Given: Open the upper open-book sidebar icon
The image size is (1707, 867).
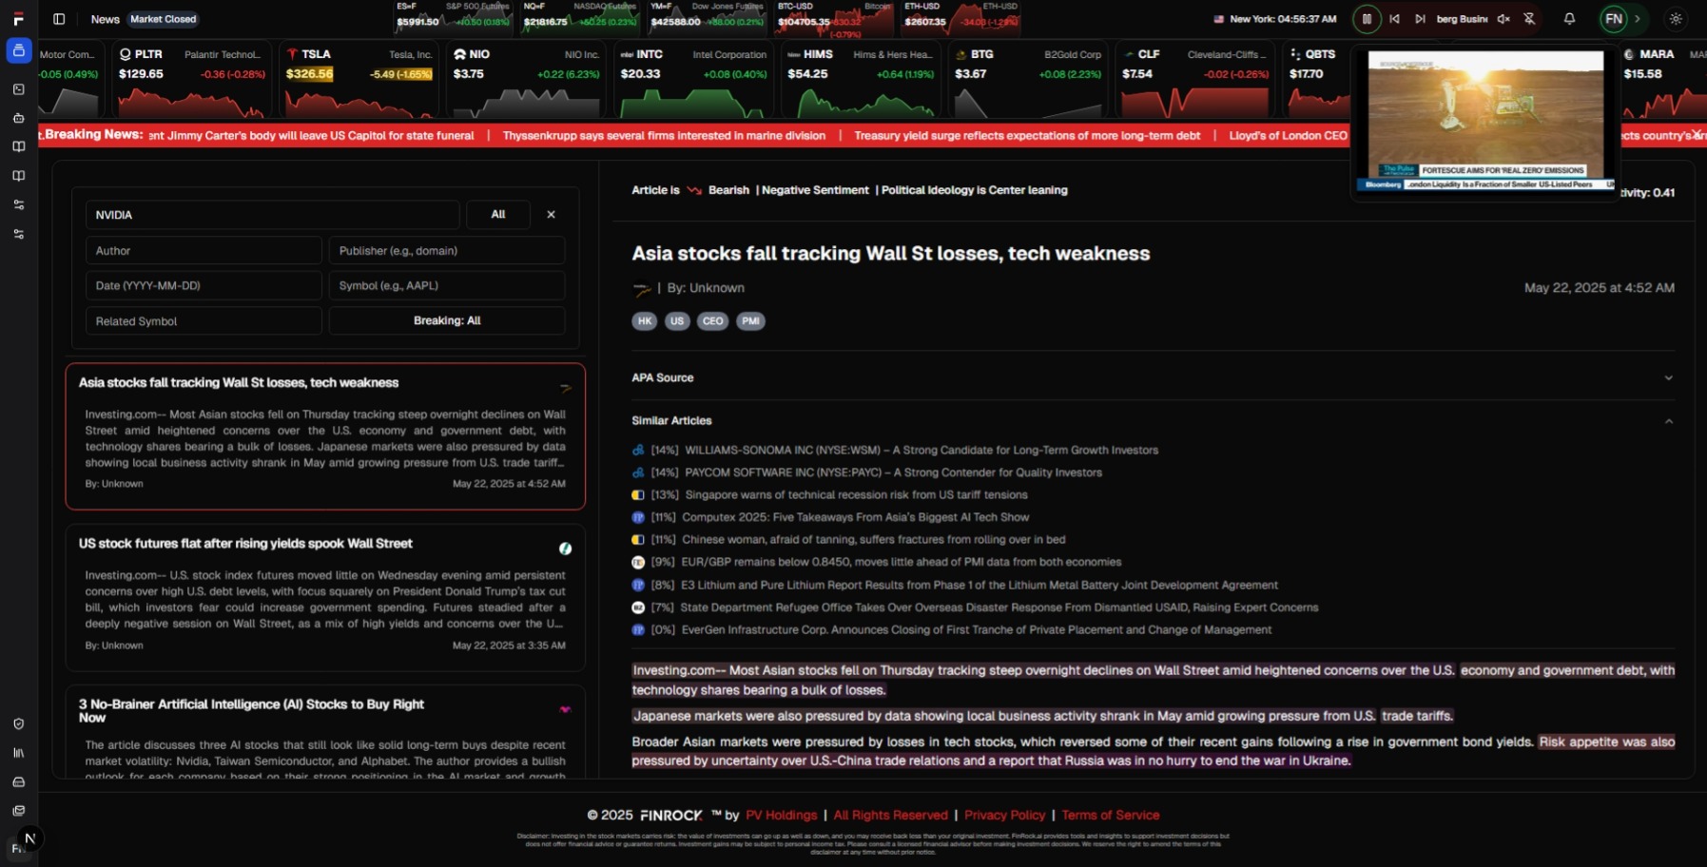Looking at the screenshot, I should coord(18,146).
